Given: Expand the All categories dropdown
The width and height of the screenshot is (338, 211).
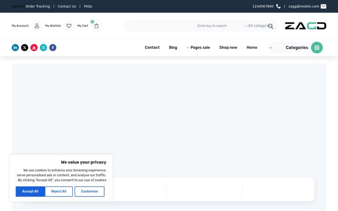Looking at the screenshot, I should (258, 26).
